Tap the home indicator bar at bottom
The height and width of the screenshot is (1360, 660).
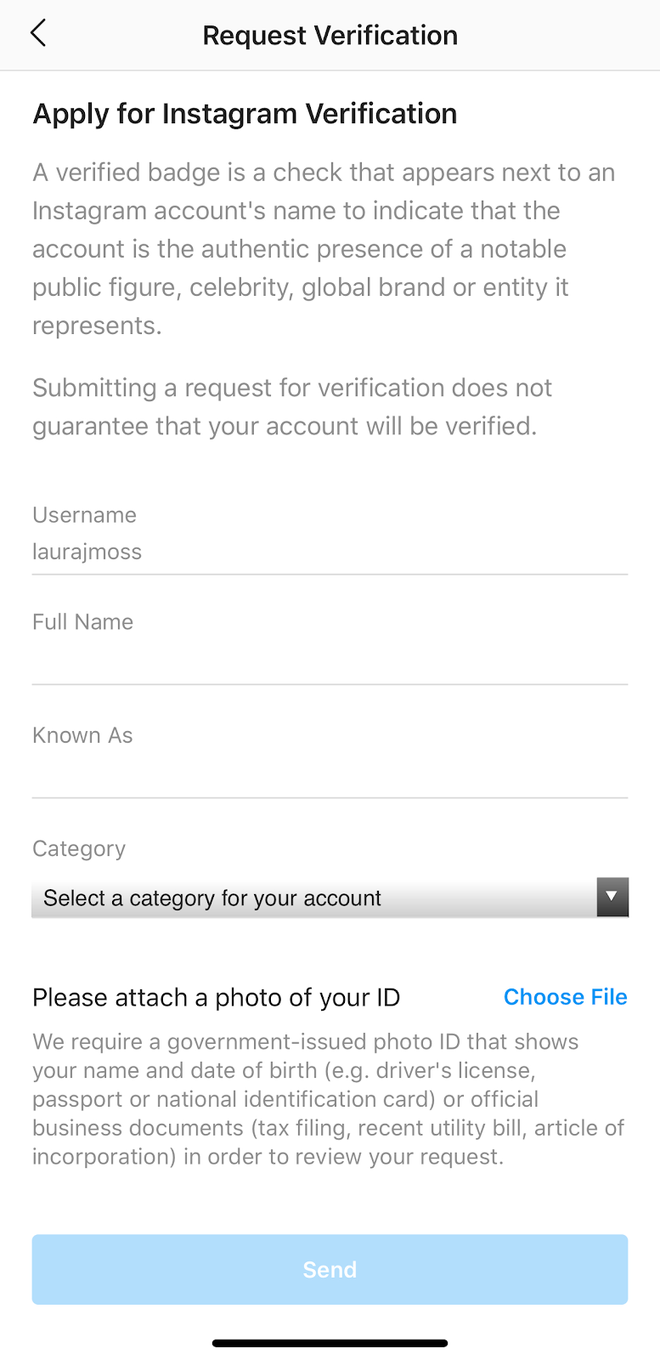(x=330, y=1343)
